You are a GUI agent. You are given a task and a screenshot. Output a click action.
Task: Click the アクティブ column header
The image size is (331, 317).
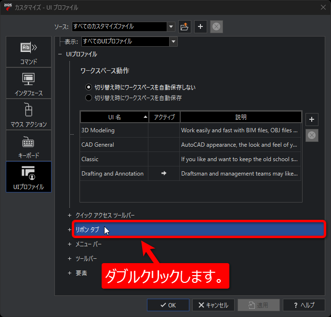point(164,117)
